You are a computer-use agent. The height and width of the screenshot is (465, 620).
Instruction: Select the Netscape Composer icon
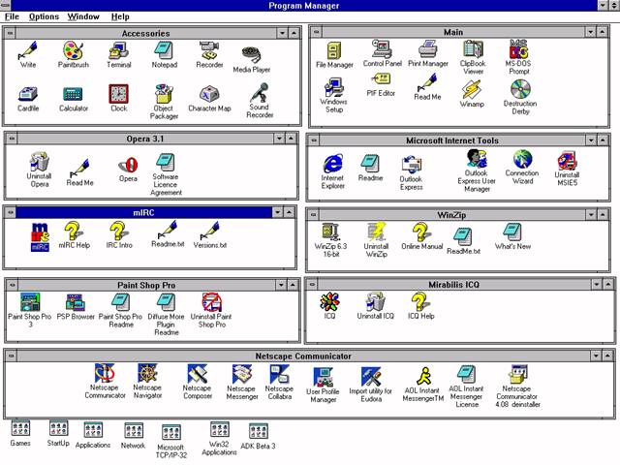(198, 374)
